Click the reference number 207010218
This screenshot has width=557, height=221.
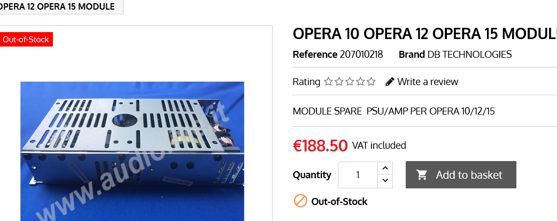click(x=361, y=55)
